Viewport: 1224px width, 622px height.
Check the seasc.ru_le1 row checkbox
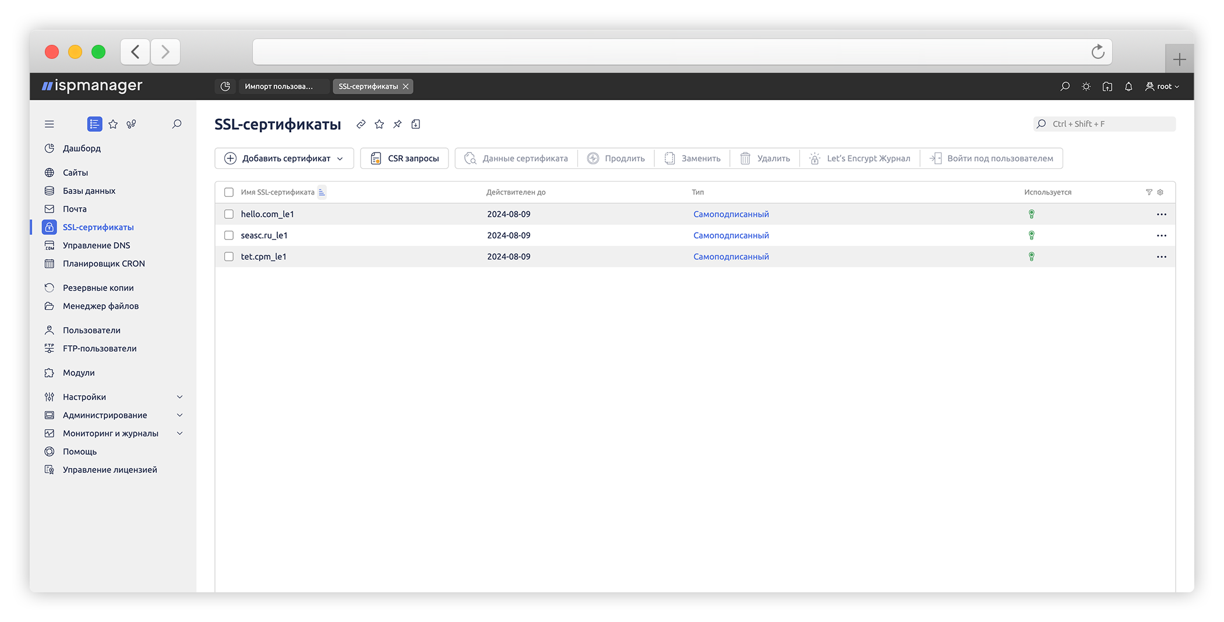point(229,235)
